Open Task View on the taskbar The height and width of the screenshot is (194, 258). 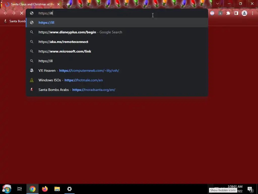pos(20,189)
